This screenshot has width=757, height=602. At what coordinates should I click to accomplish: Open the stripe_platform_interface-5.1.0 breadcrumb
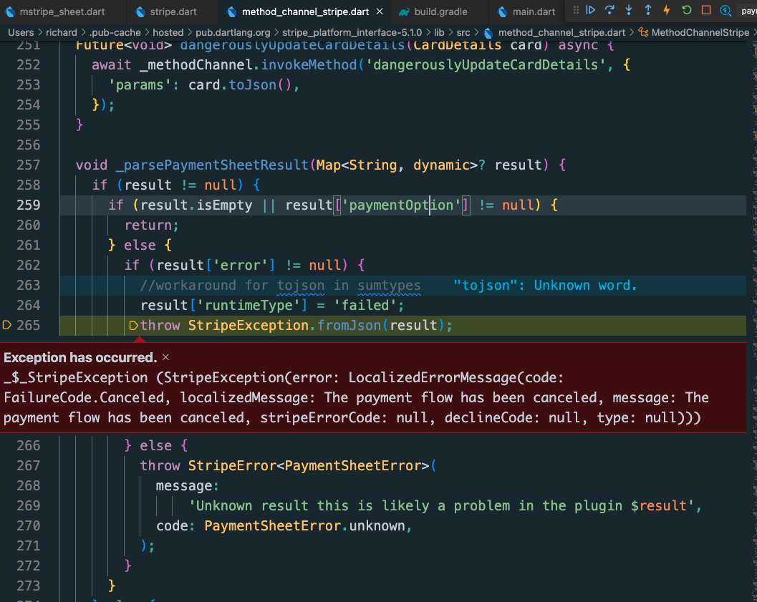coord(352,32)
